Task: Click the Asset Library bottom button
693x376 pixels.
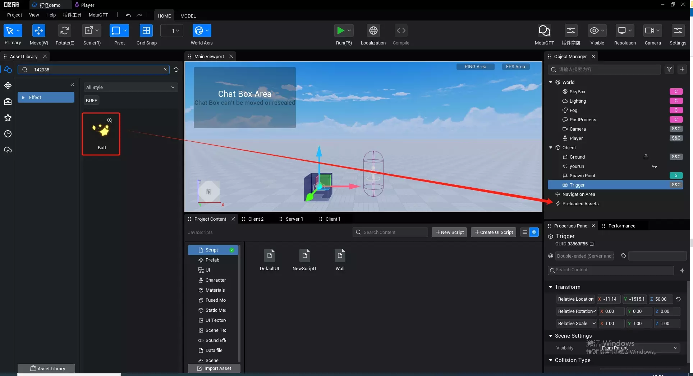Action: click(46, 368)
